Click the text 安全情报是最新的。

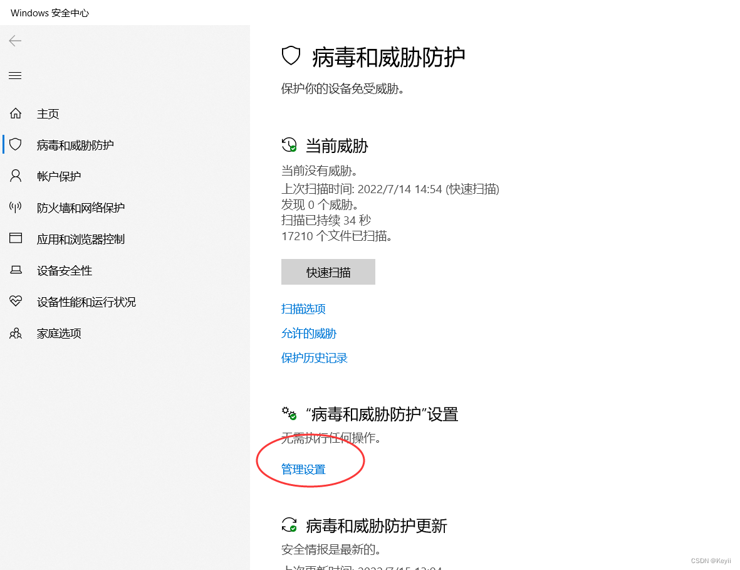tap(331, 549)
